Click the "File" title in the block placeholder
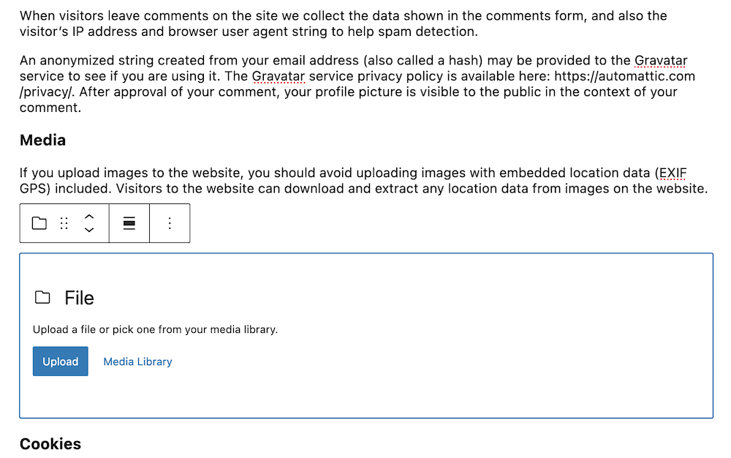The image size is (731, 458). click(x=79, y=298)
